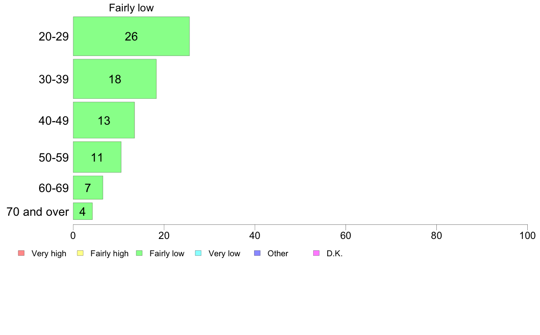Click the 40 tick on the x-axis
The height and width of the screenshot is (335, 540).
[x=255, y=236]
